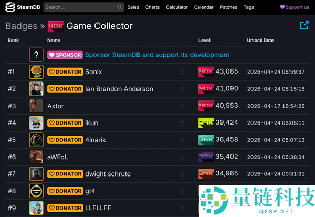This screenshot has height=217, width=315.
Task: Open Sonix's sunflower avatar
Action: (36, 71)
